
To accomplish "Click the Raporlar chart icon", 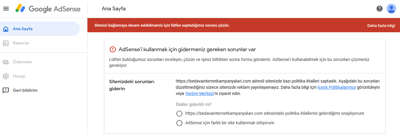I will [x=5, y=43].
